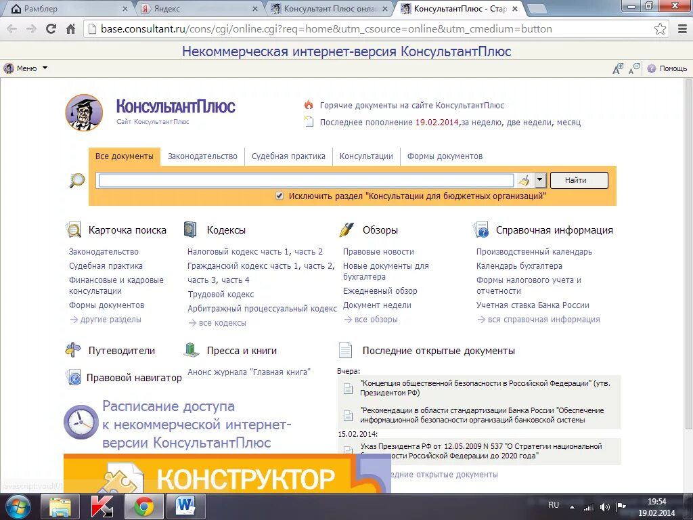The image size is (693, 520).
Task: Click the browser back arrow
Action: pyautogui.click(x=12, y=28)
